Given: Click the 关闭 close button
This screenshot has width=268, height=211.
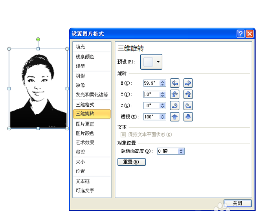Looking at the screenshot, I should coord(237,203).
